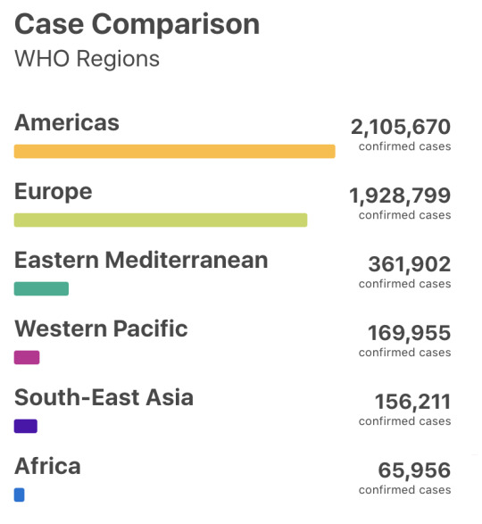Click the teal Eastern Mediterranean bar
Screen dimensions: 482x524
point(41,288)
